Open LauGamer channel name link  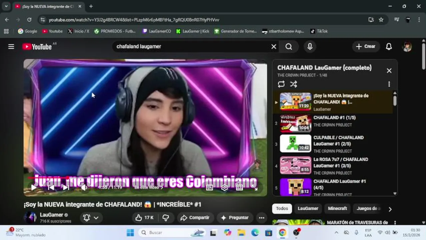pyautogui.click(x=51, y=215)
